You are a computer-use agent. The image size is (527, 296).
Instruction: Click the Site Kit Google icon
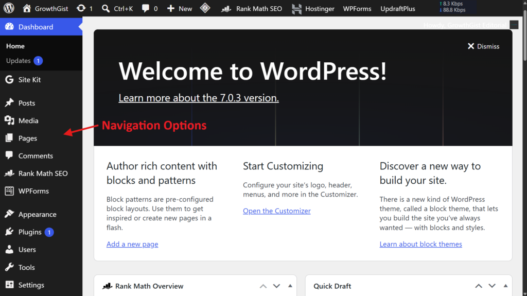click(9, 80)
